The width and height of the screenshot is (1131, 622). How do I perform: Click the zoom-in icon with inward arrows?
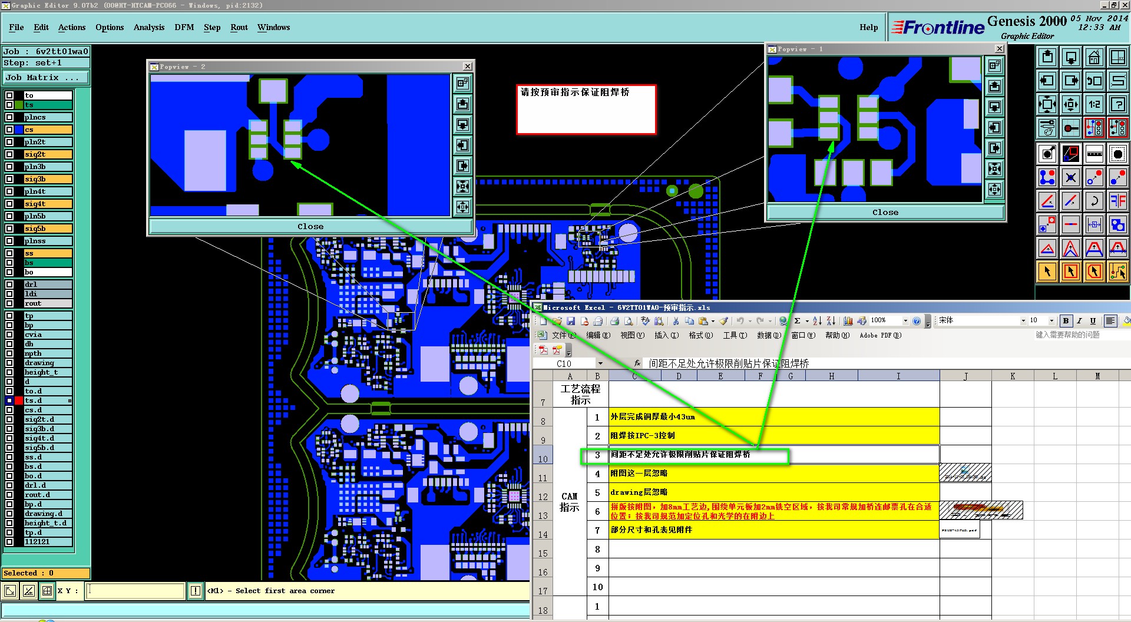tap(1047, 104)
